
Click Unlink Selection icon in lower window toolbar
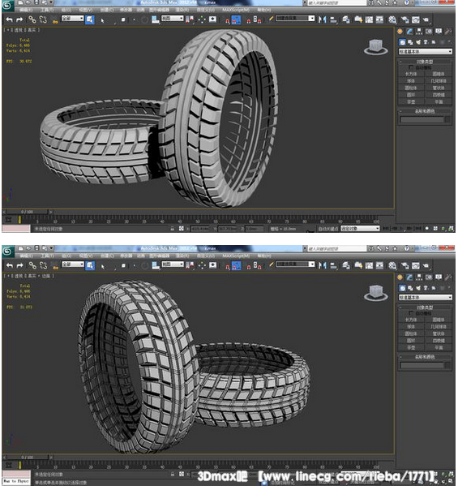click(43, 265)
